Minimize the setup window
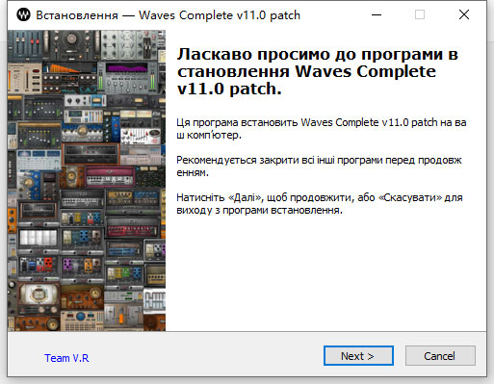The image size is (494, 384). tap(377, 14)
